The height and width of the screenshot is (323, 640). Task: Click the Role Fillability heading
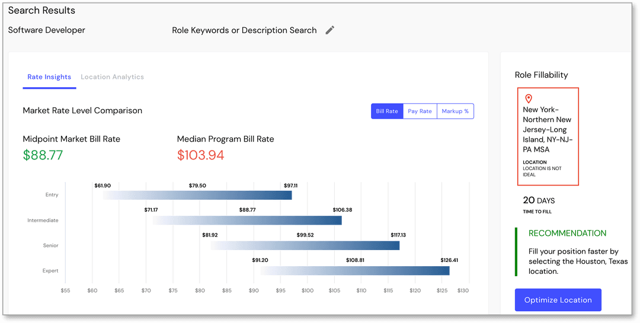point(541,75)
